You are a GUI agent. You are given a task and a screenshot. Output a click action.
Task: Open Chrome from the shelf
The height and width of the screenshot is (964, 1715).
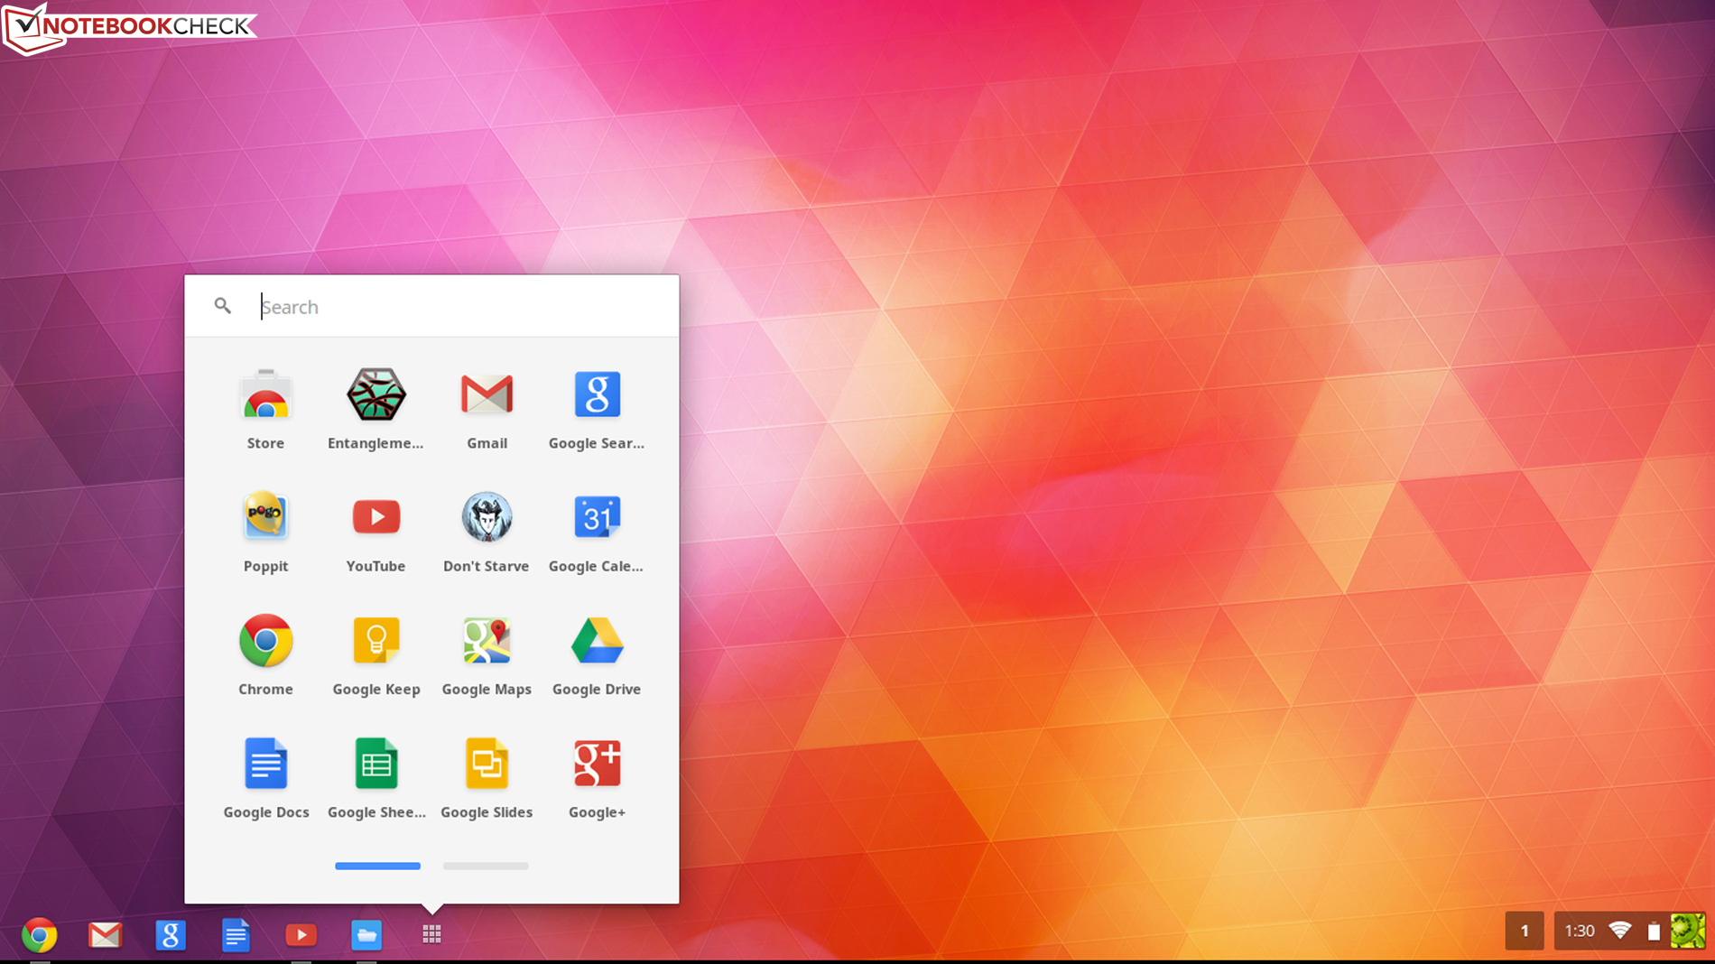pyautogui.click(x=40, y=935)
